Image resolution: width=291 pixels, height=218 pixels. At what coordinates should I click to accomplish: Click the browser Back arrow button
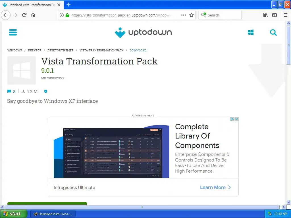click(x=6, y=15)
